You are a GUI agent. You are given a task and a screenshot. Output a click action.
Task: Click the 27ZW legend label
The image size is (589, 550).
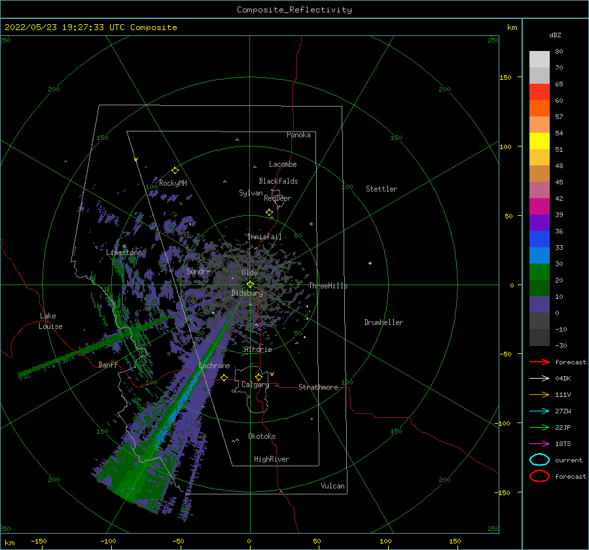(x=563, y=411)
